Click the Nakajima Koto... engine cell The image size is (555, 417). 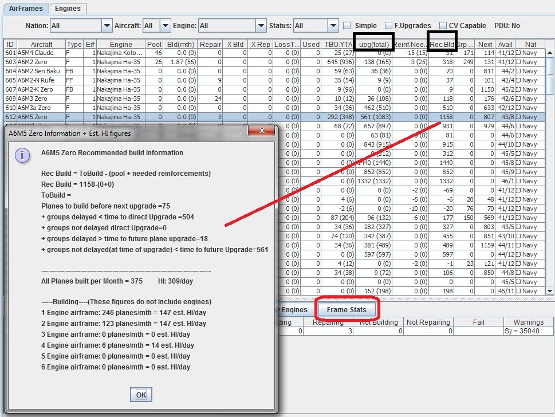pos(120,53)
